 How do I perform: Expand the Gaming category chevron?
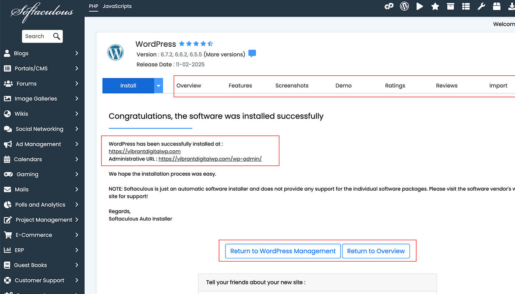click(x=77, y=174)
